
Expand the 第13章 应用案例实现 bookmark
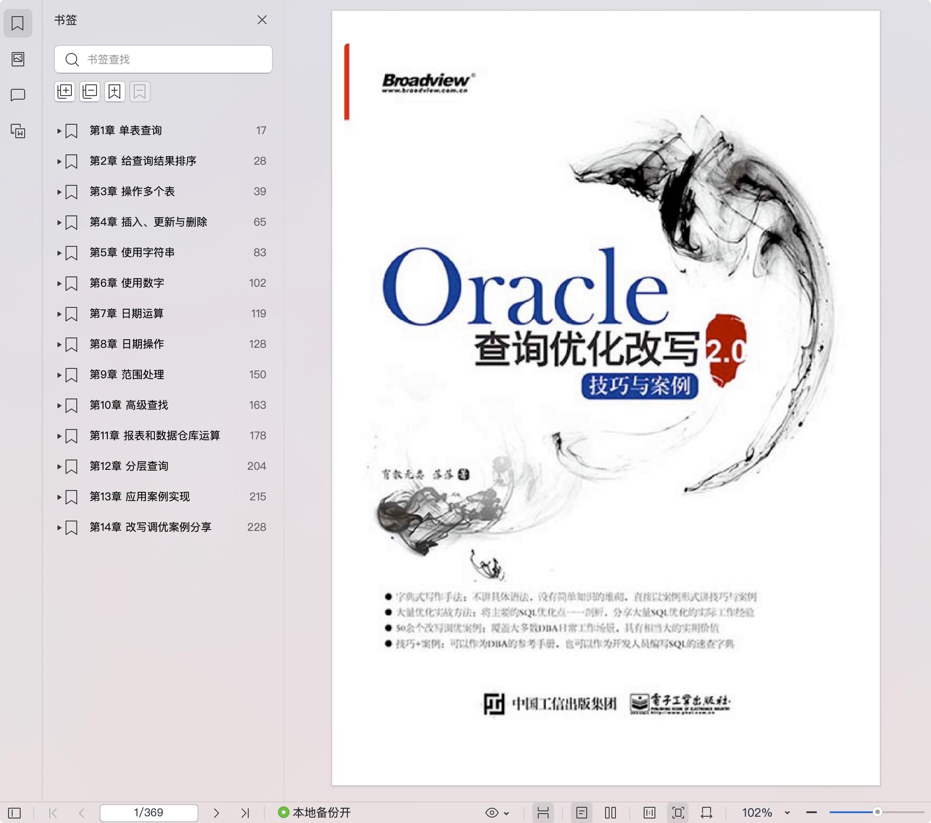(59, 497)
